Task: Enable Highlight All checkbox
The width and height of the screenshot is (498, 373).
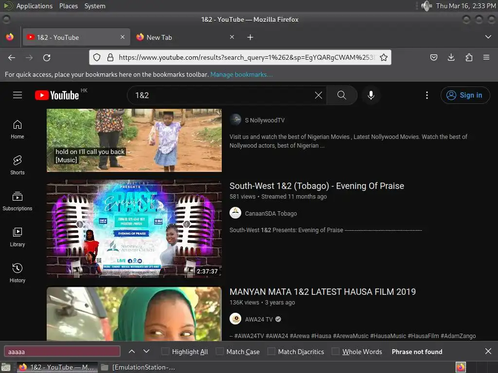Action: pos(165,352)
